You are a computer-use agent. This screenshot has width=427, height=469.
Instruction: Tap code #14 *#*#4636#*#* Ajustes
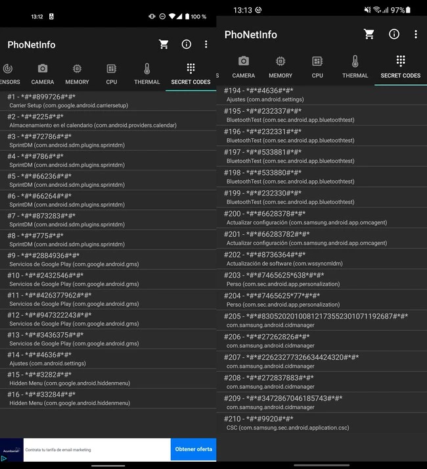coord(108,358)
